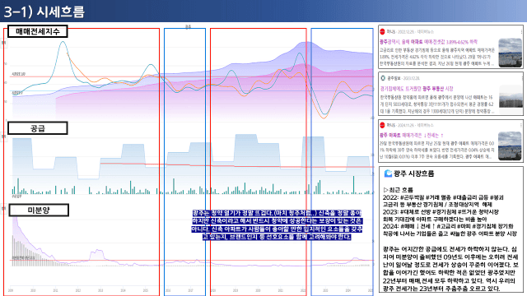Open headline 경기침체에도 뜨거웠던 광주 부동산 시장

click(x=417, y=89)
